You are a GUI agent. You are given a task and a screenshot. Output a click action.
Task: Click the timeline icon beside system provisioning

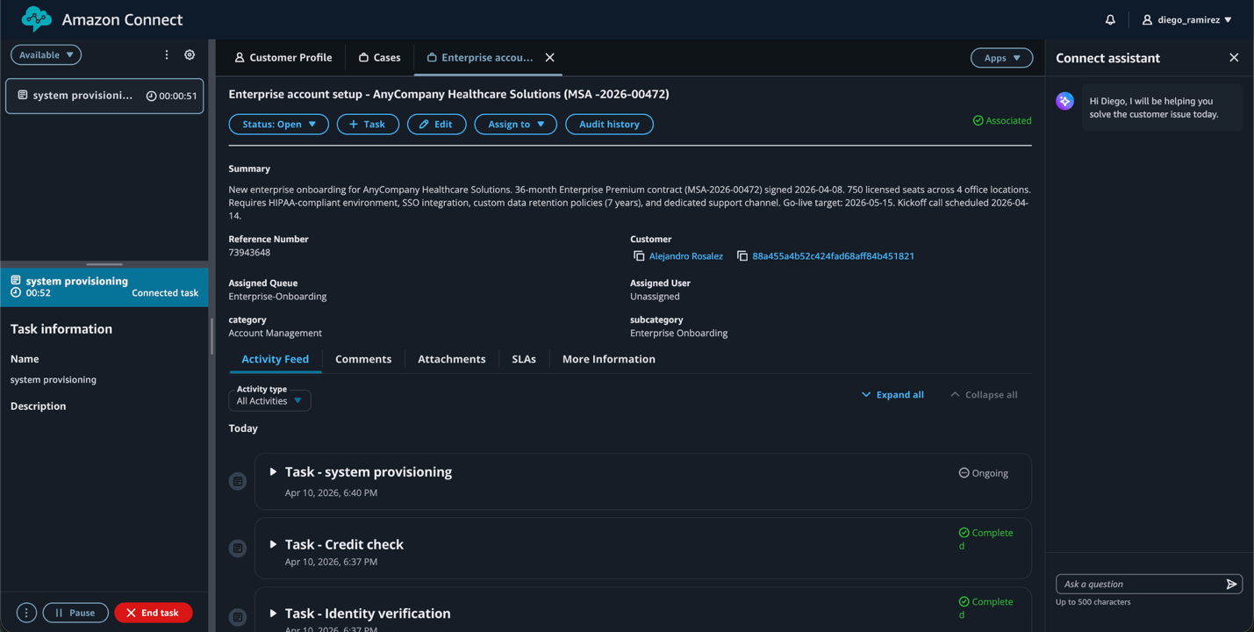pyautogui.click(x=238, y=481)
